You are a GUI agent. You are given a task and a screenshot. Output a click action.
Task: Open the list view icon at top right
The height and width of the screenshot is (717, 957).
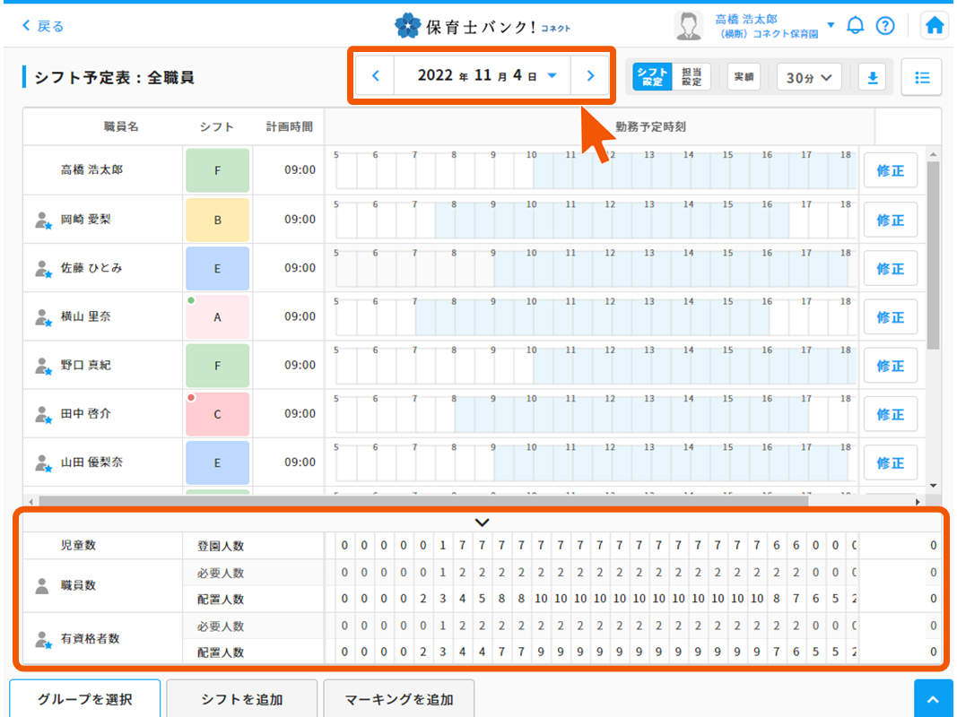tap(921, 78)
